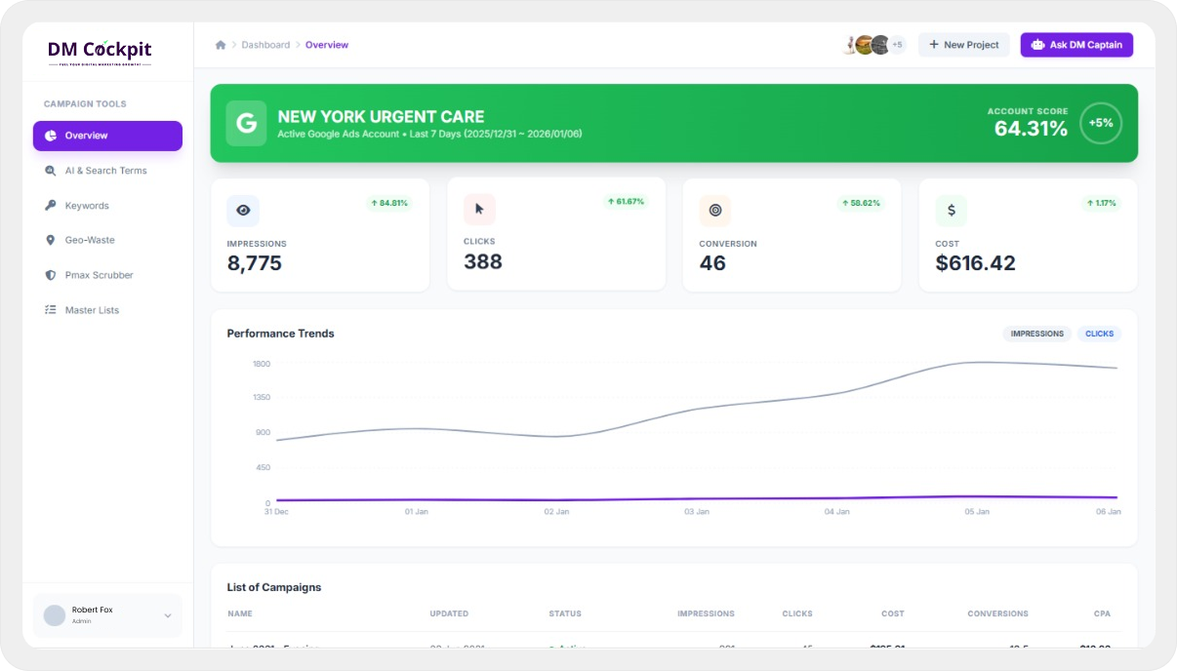Click the +5 team members avatar badge
Viewport: 1177px width, 671px height.
click(x=897, y=45)
